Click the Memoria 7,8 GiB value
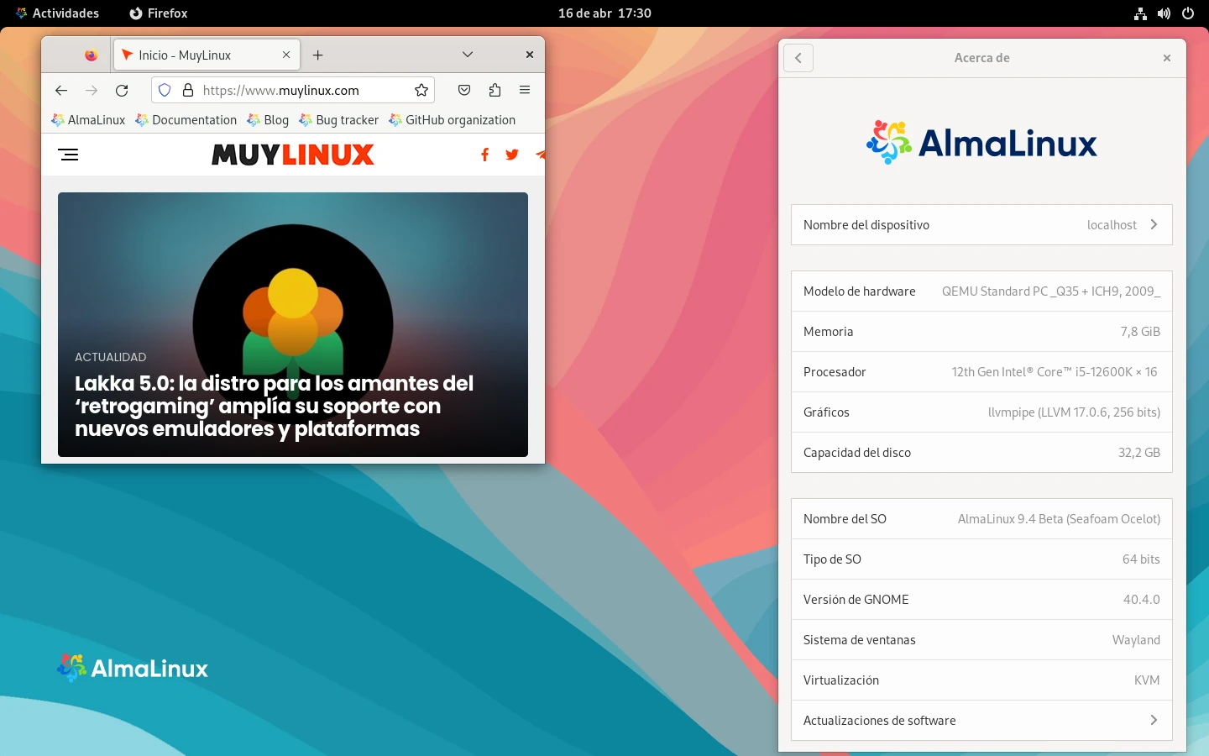This screenshot has width=1209, height=756. tap(1140, 332)
